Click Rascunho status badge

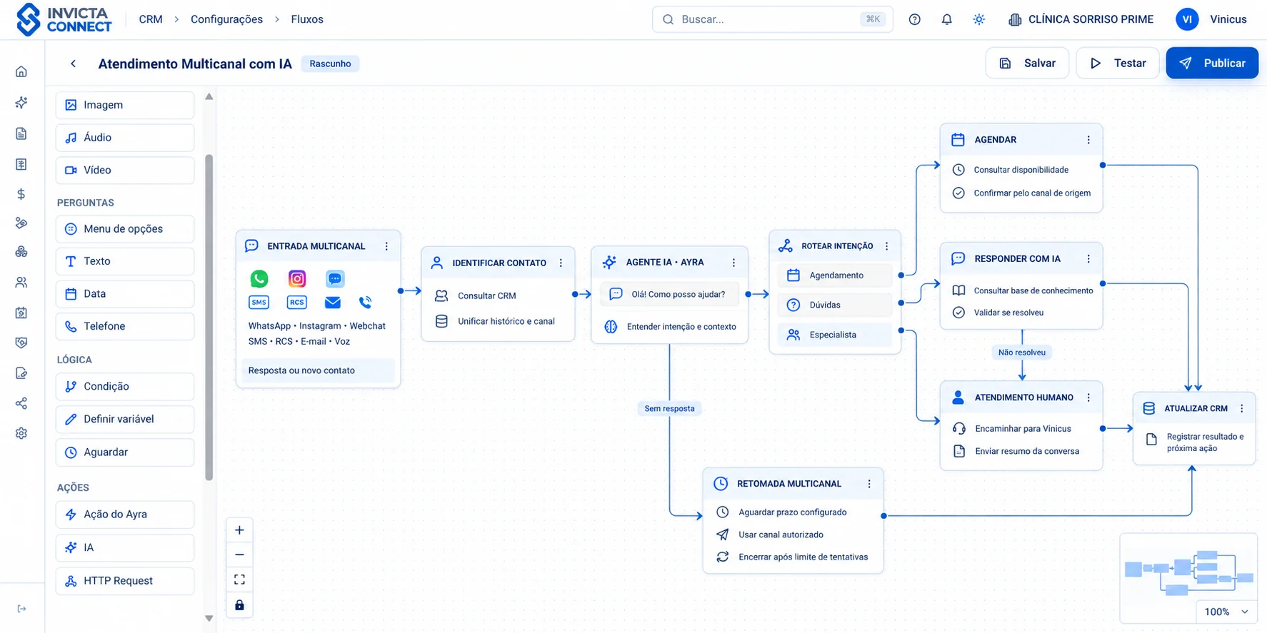coord(330,64)
